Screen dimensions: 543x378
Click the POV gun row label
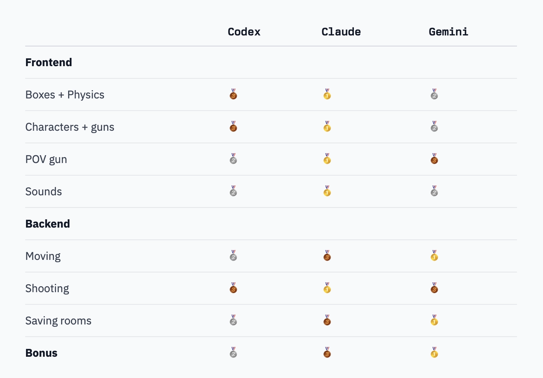pos(46,159)
